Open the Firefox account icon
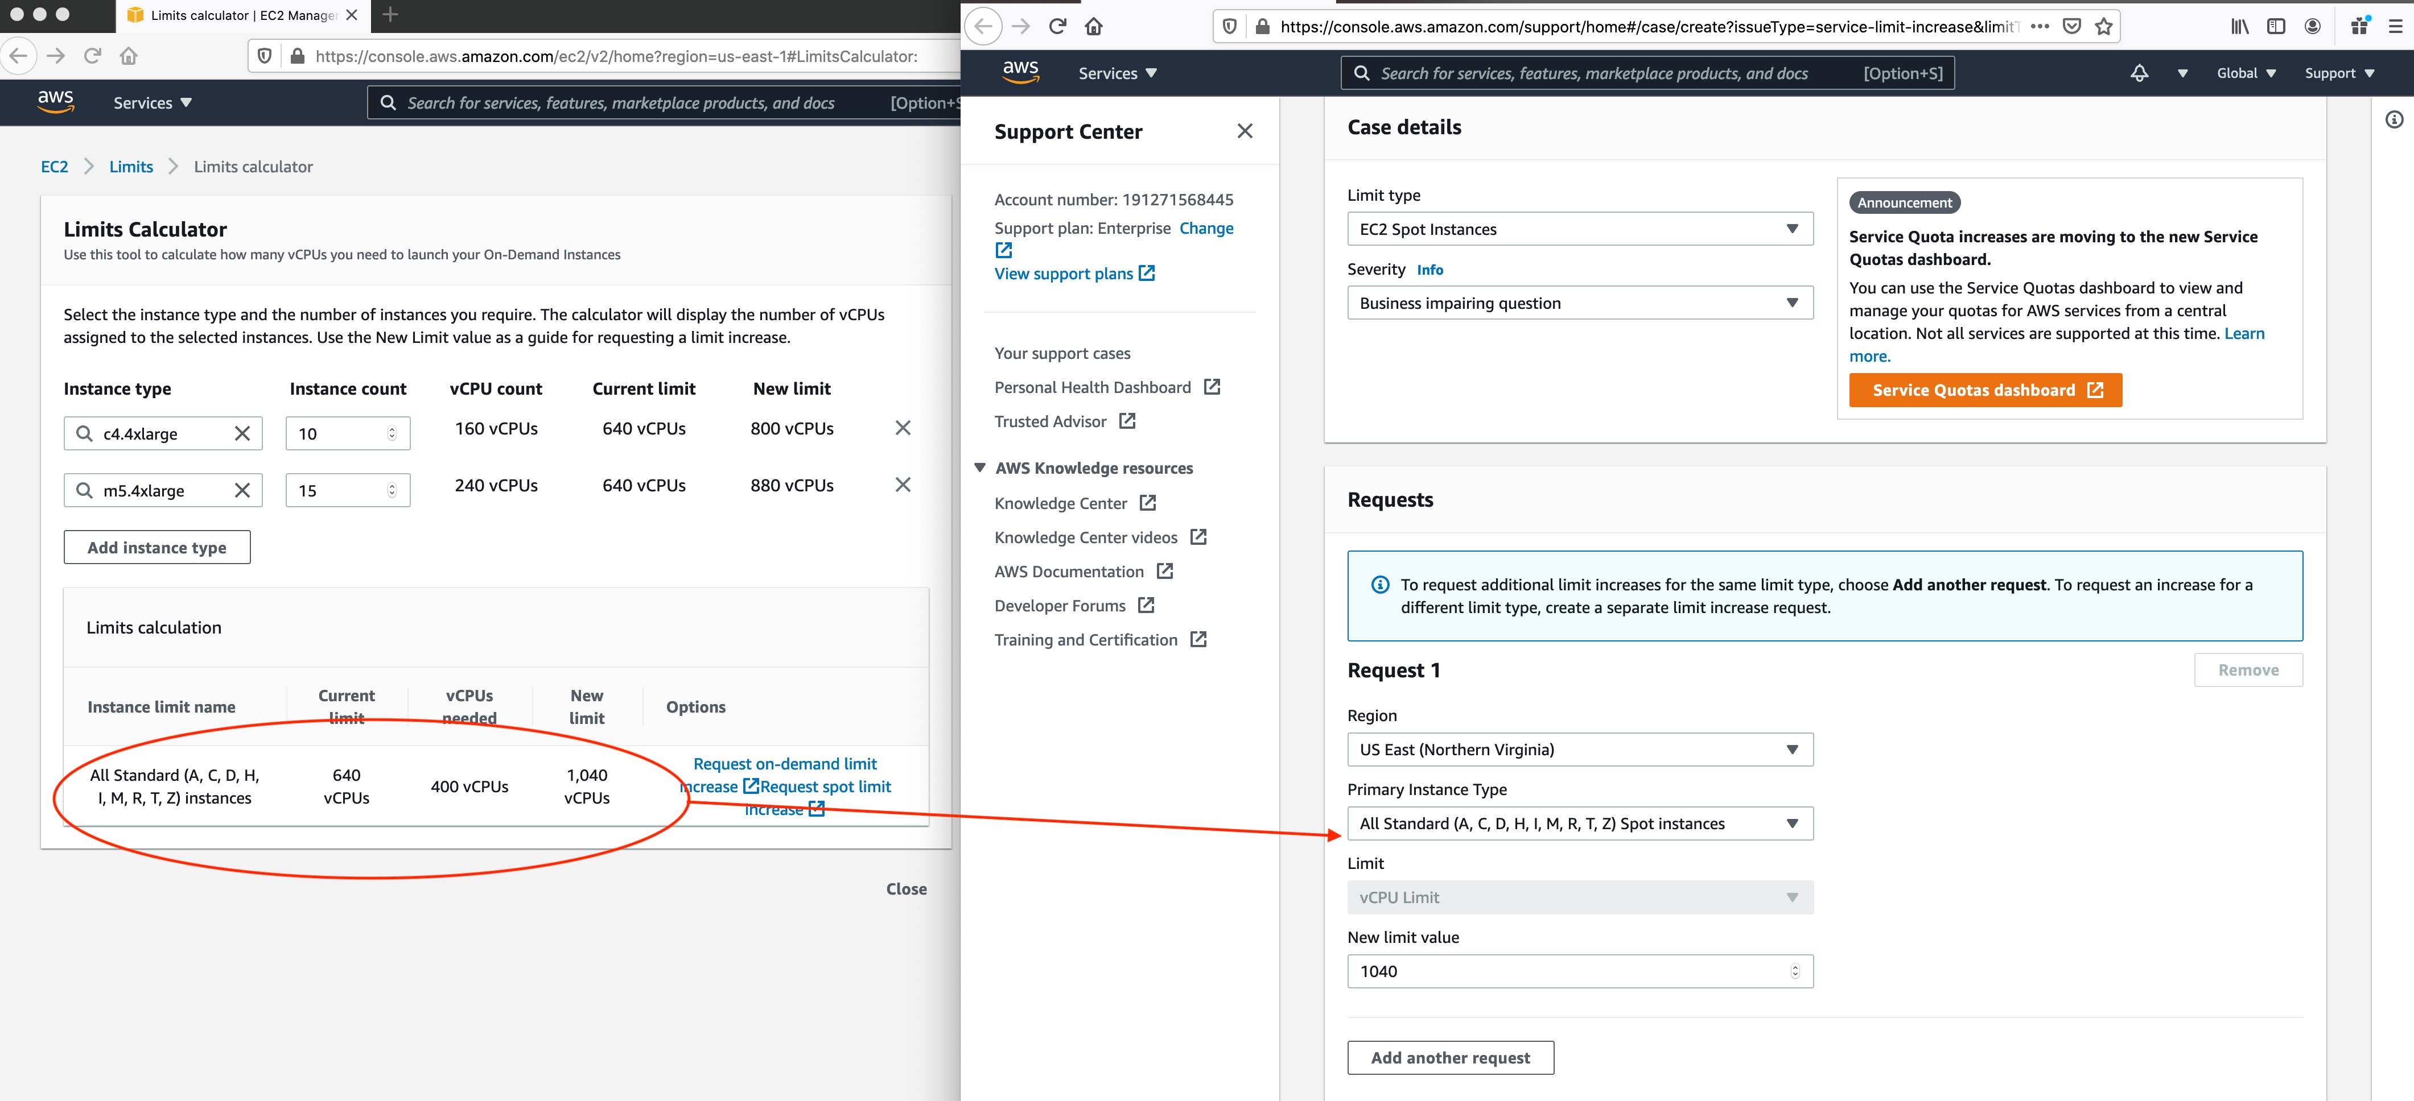This screenshot has width=2414, height=1101. click(x=2313, y=26)
